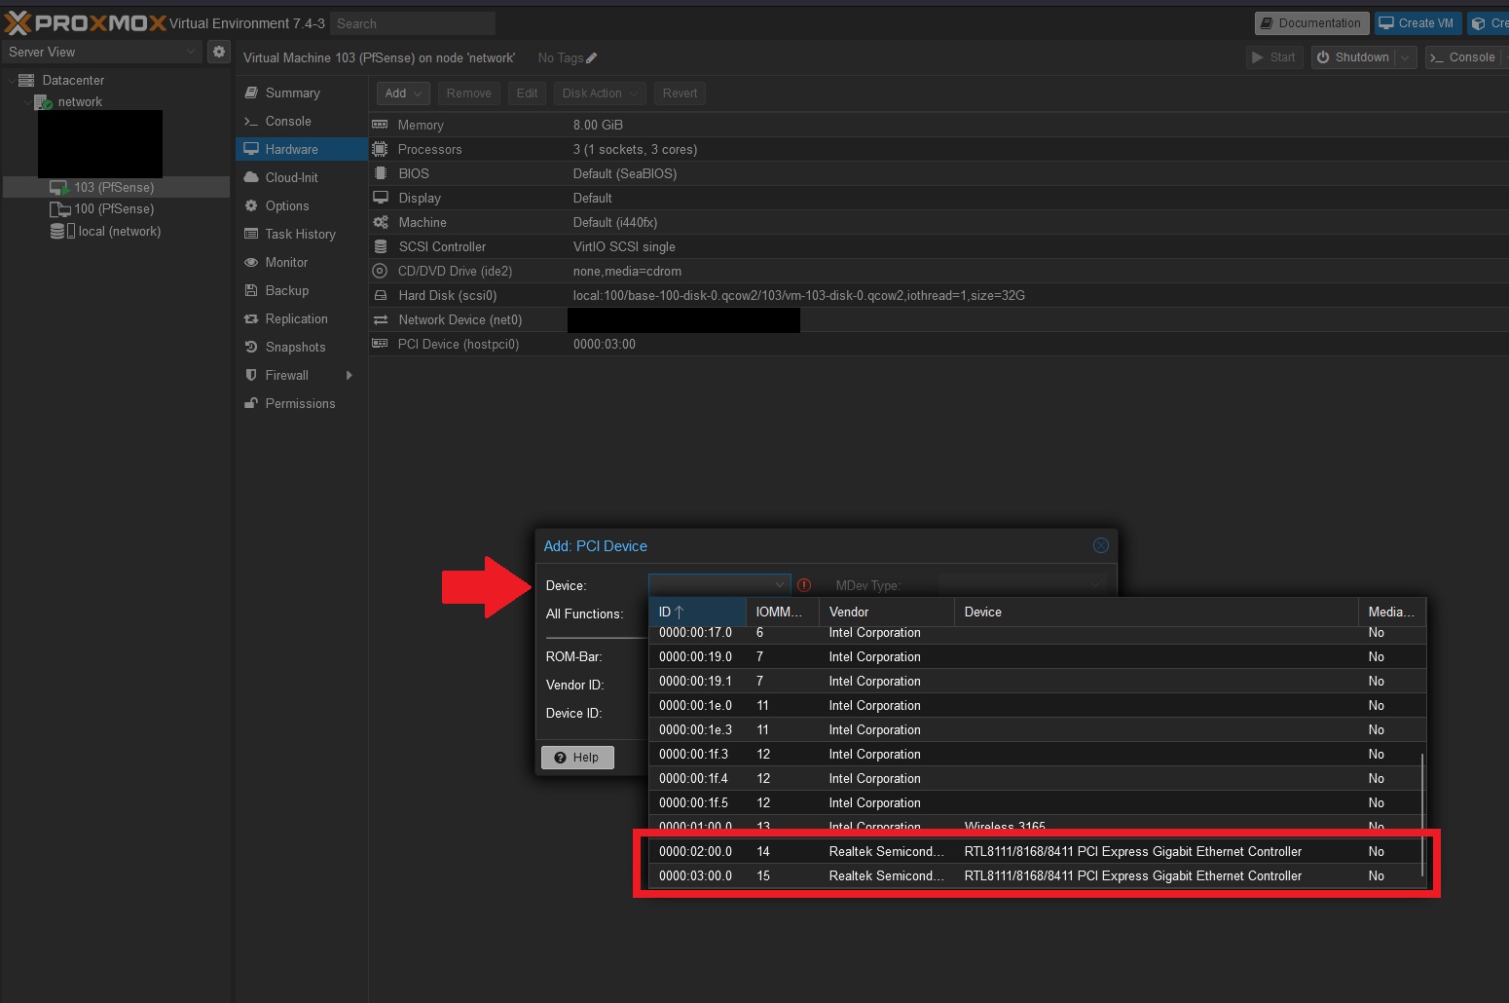Screen dimensions: 1509x1003
Task: Click the Proxmox logo
Action: coord(86,22)
